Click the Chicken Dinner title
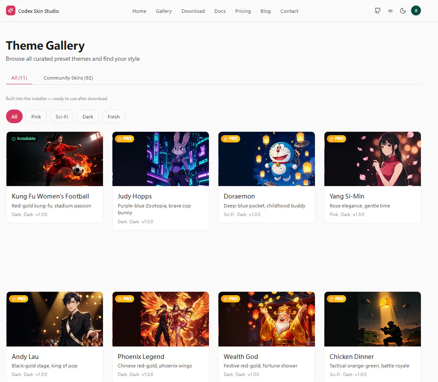The height and width of the screenshot is (382, 438). (x=351, y=357)
